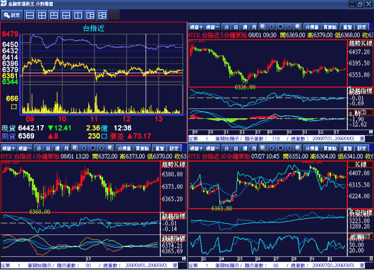Zoom in on the 1-minute chart
The width and height of the screenshot is (374, 271).
(x=75, y=149)
